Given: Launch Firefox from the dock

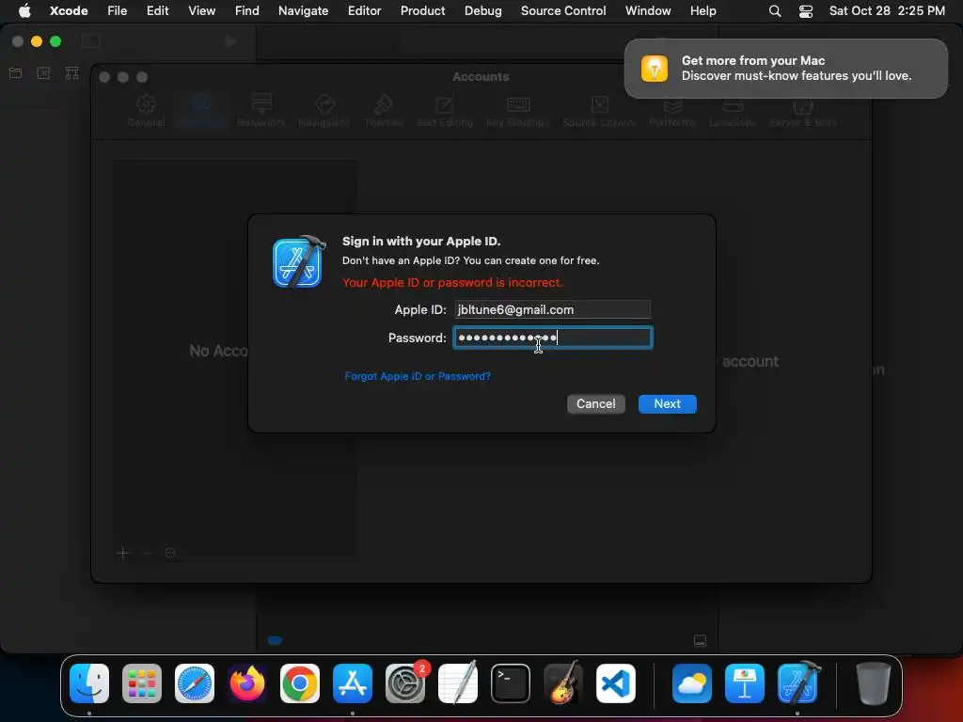Looking at the screenshot, I should point(247,683).
